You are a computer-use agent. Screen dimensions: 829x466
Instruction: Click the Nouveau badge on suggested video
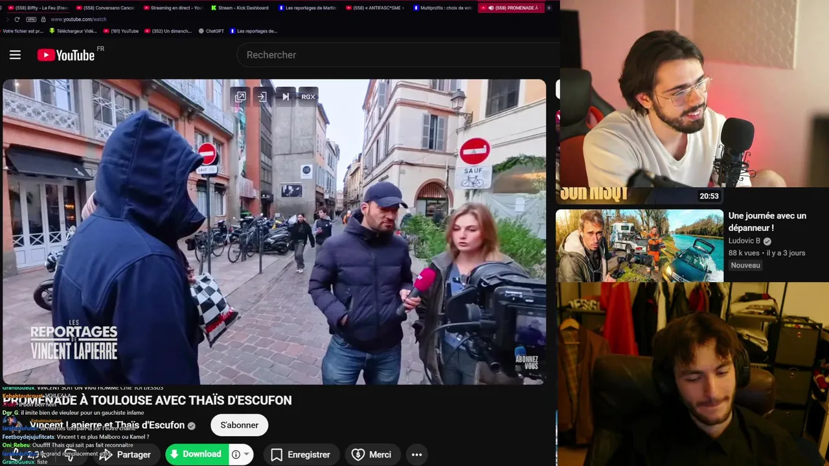point(745,265)
